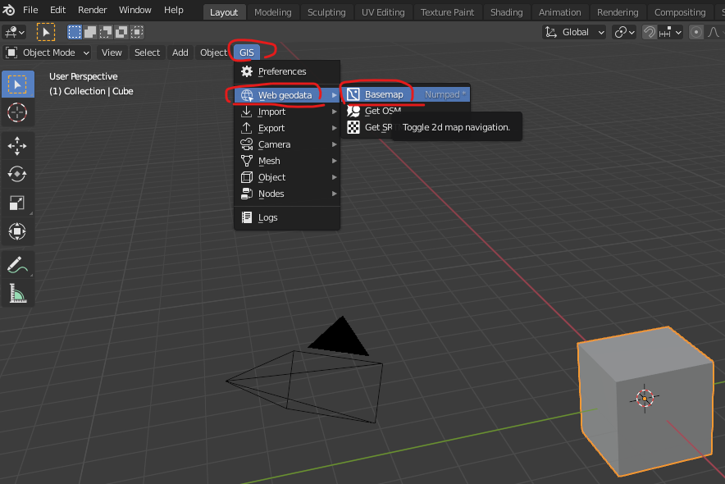This screenshot has height=484, width=725.
Task: Open the Object menu in viewport header
Action: [x=213, y=53]
